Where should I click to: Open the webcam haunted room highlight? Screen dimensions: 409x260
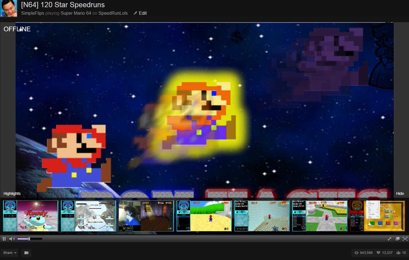click(146, 216)
